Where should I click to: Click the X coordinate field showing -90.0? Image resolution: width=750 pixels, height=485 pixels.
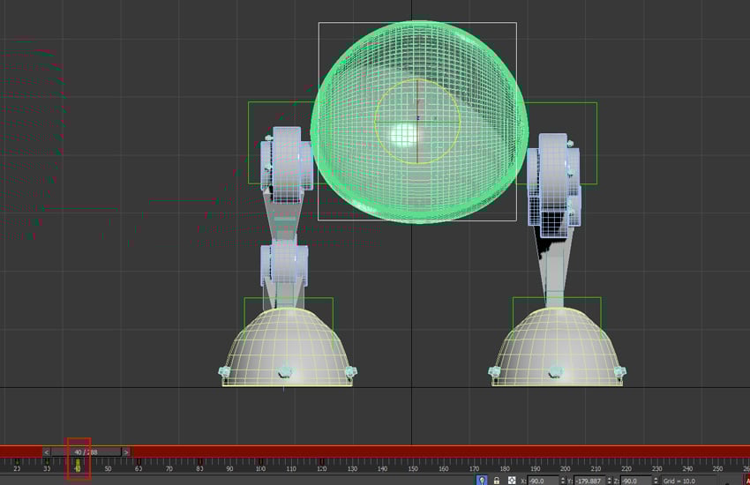tap(542, 481)
